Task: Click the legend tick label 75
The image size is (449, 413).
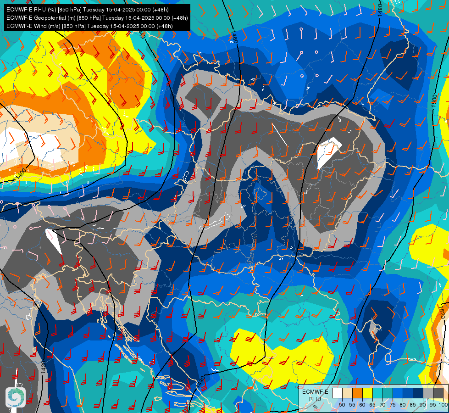Action: point(393,405)
